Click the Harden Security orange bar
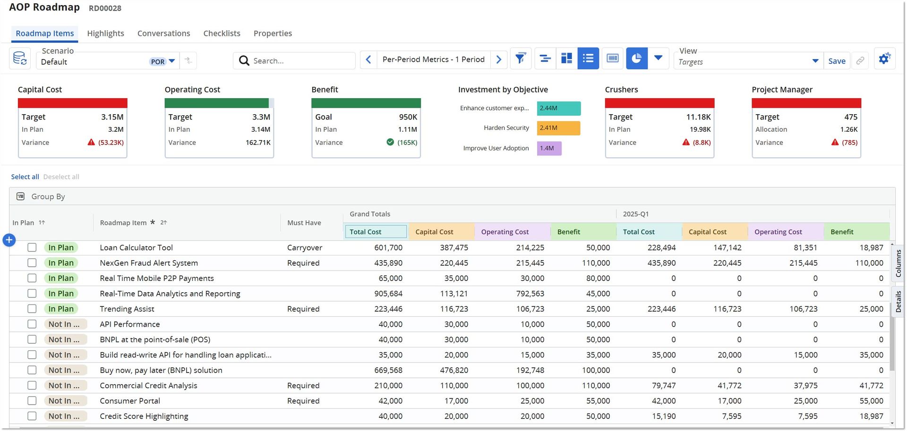This screenshot has width=907, height=432. 558,128
